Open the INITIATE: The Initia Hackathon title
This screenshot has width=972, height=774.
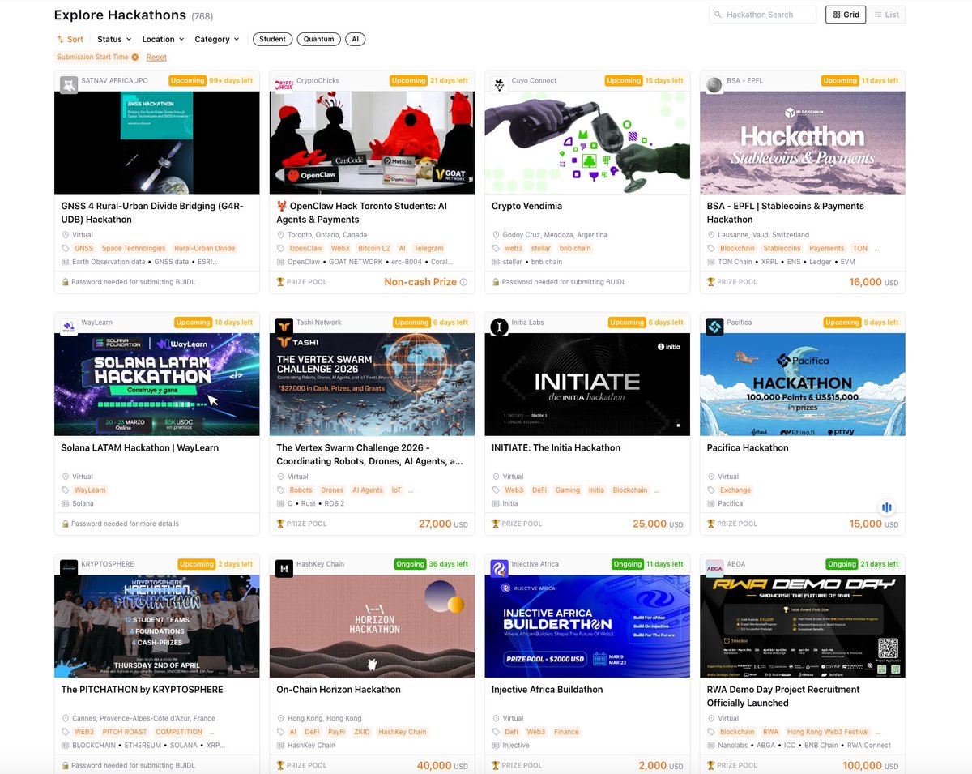pos(556,447)
